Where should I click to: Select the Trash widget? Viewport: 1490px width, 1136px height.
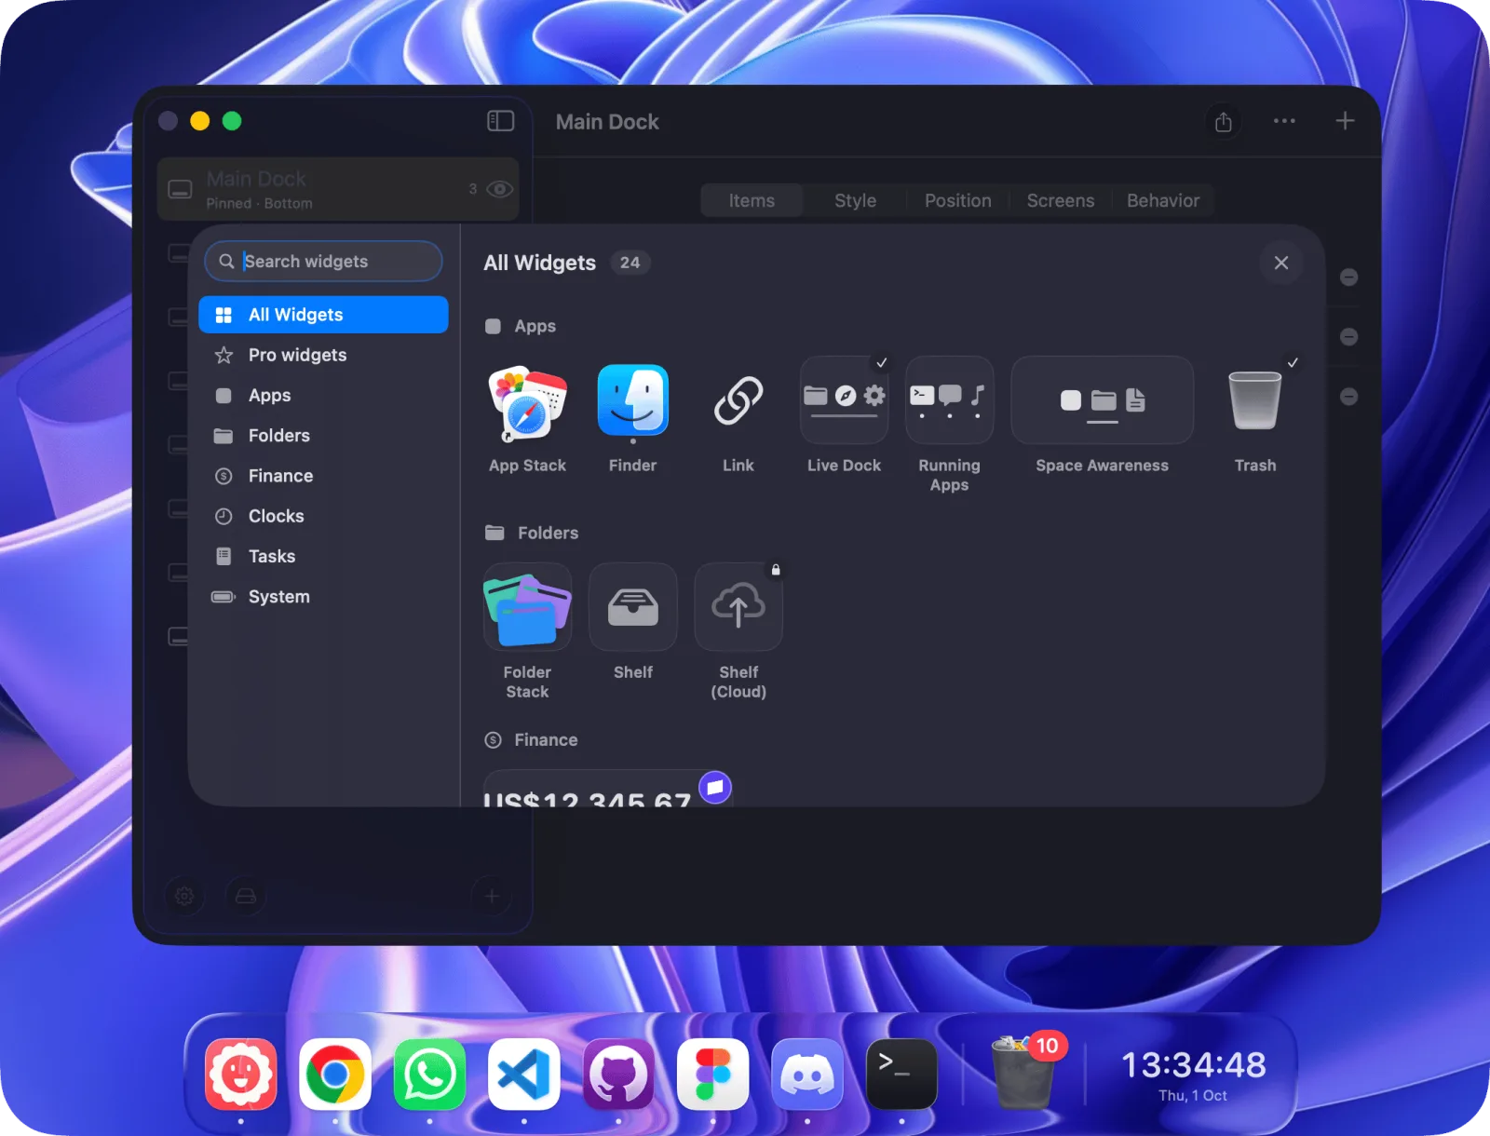(1255, 400)
